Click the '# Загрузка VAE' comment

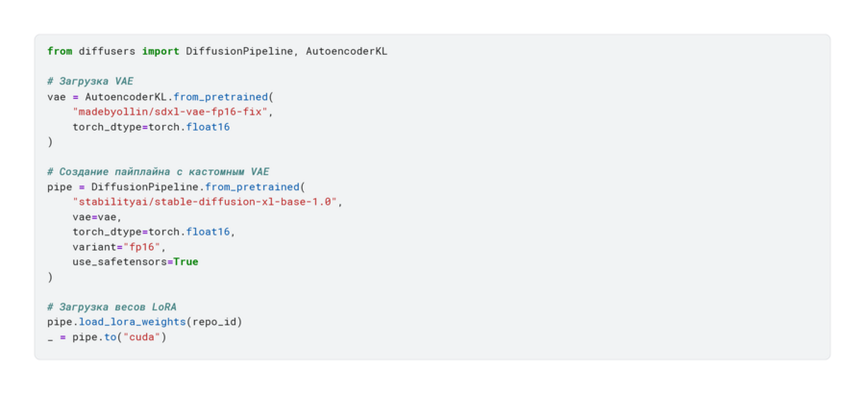point(90,82)
